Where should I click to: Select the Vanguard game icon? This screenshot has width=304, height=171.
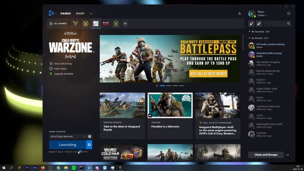click(x=76, y=23)
